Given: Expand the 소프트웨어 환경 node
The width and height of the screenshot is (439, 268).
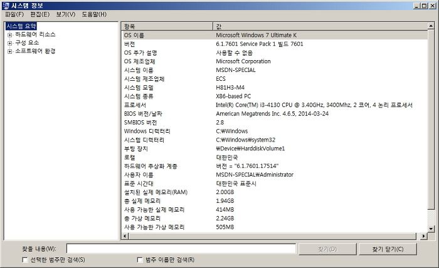Looking at the screenshot, I should [10, 51].
